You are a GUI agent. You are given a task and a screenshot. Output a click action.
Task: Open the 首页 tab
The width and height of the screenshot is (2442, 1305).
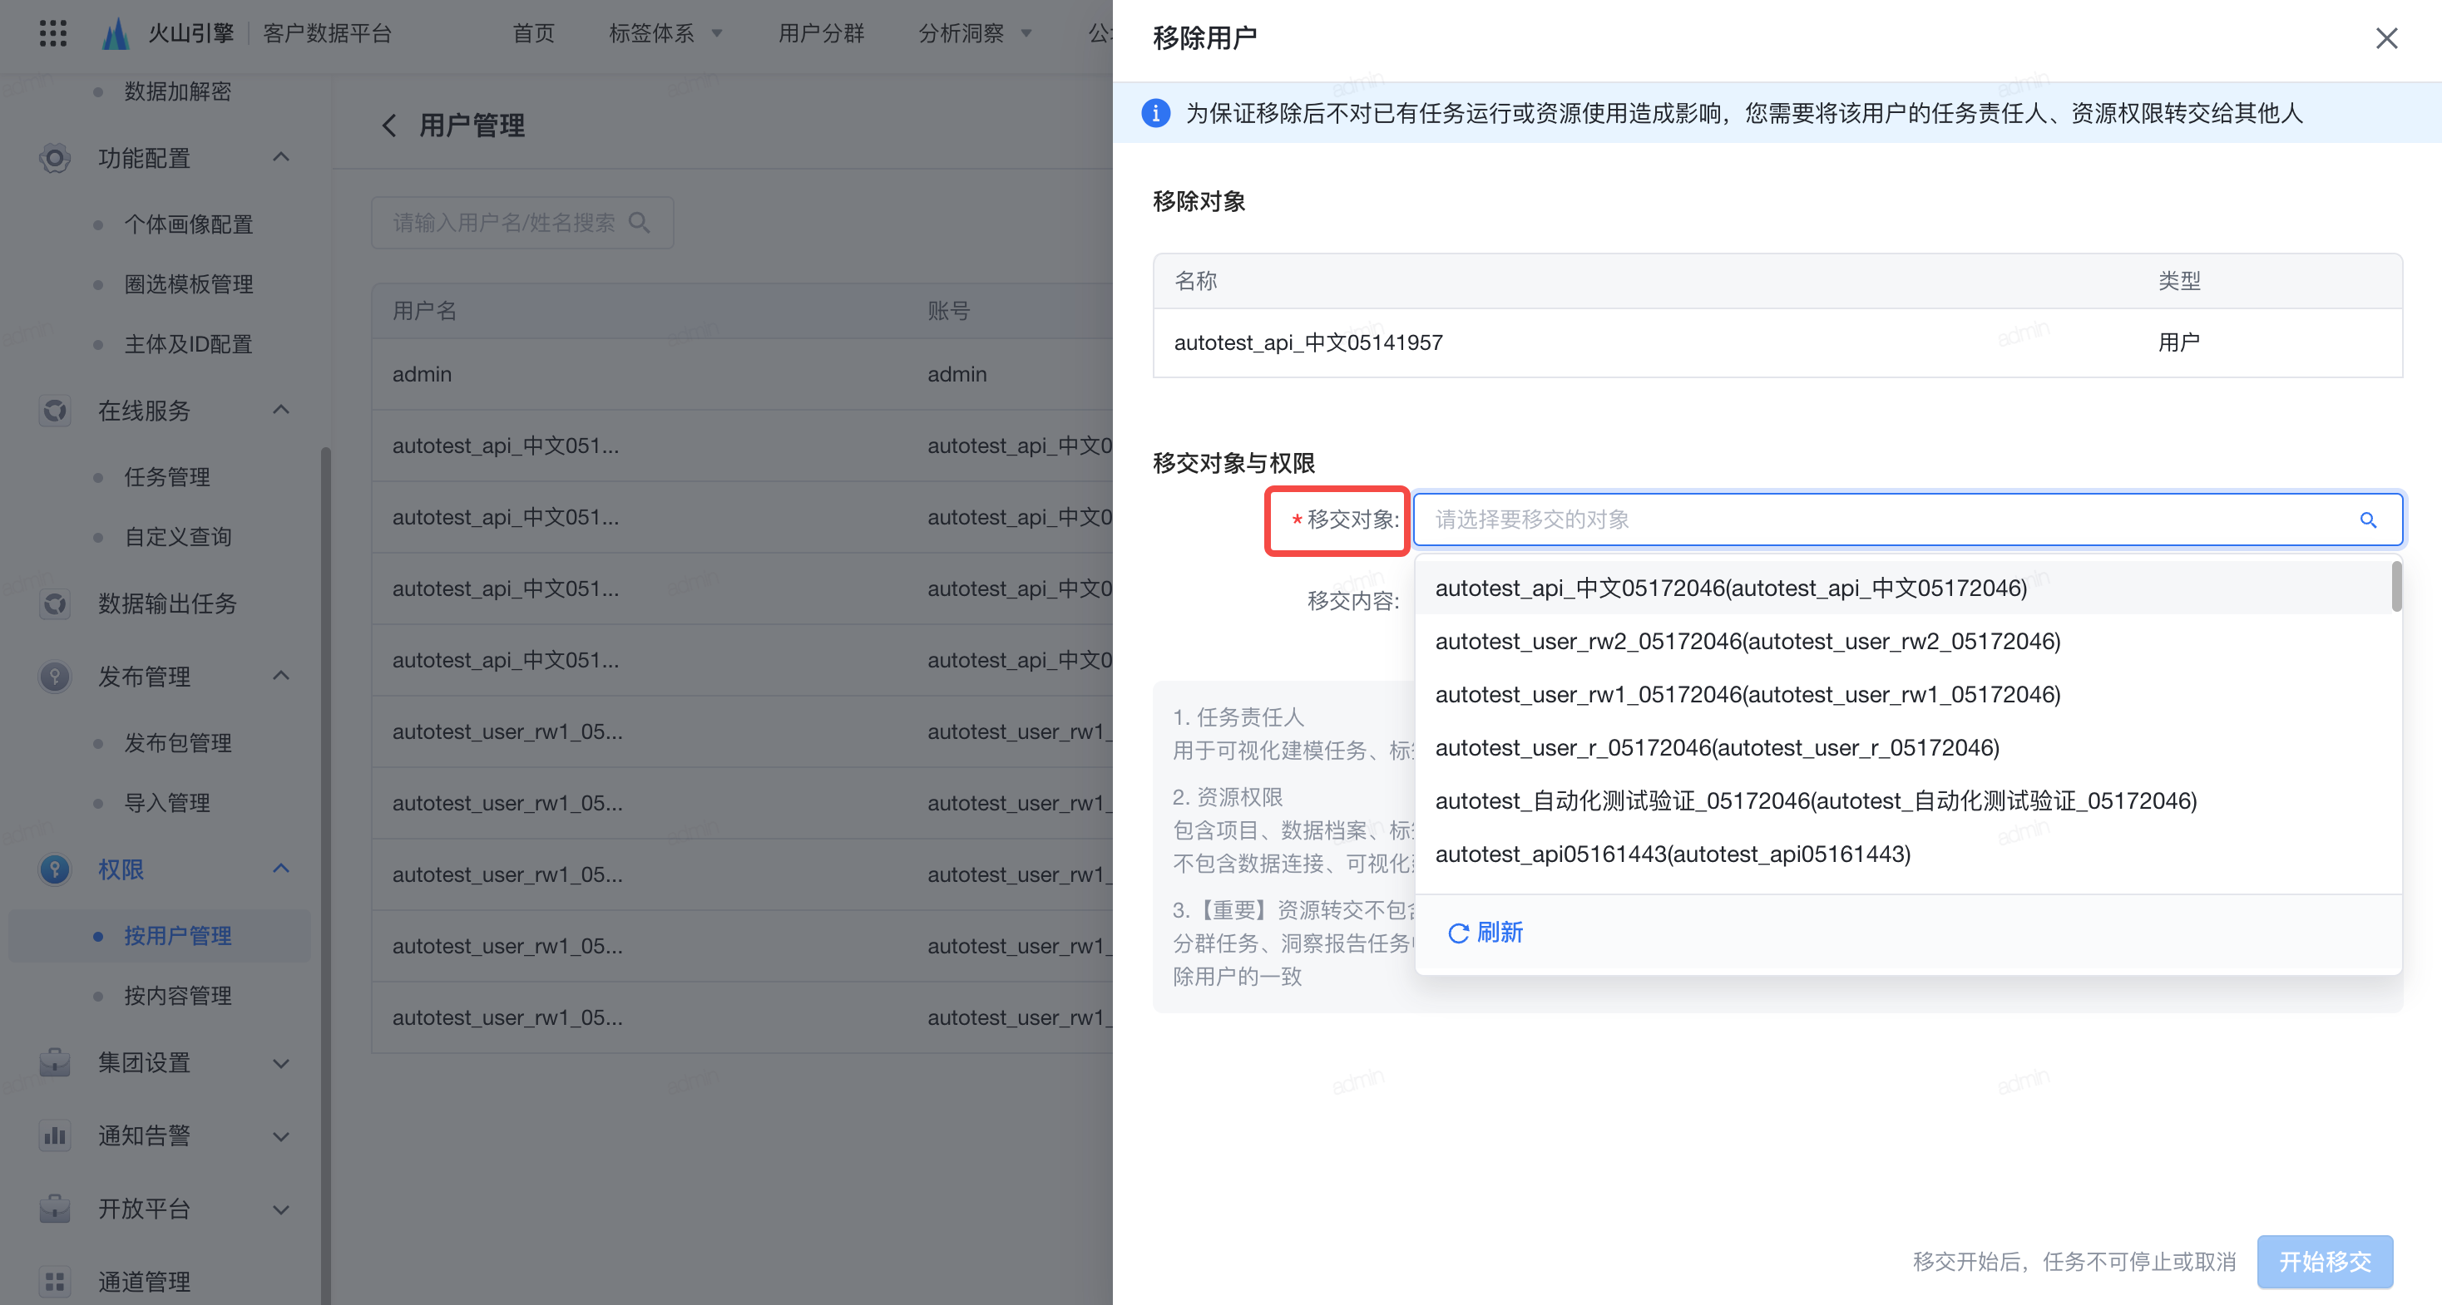pyautogui.click(x=534, y=33)
